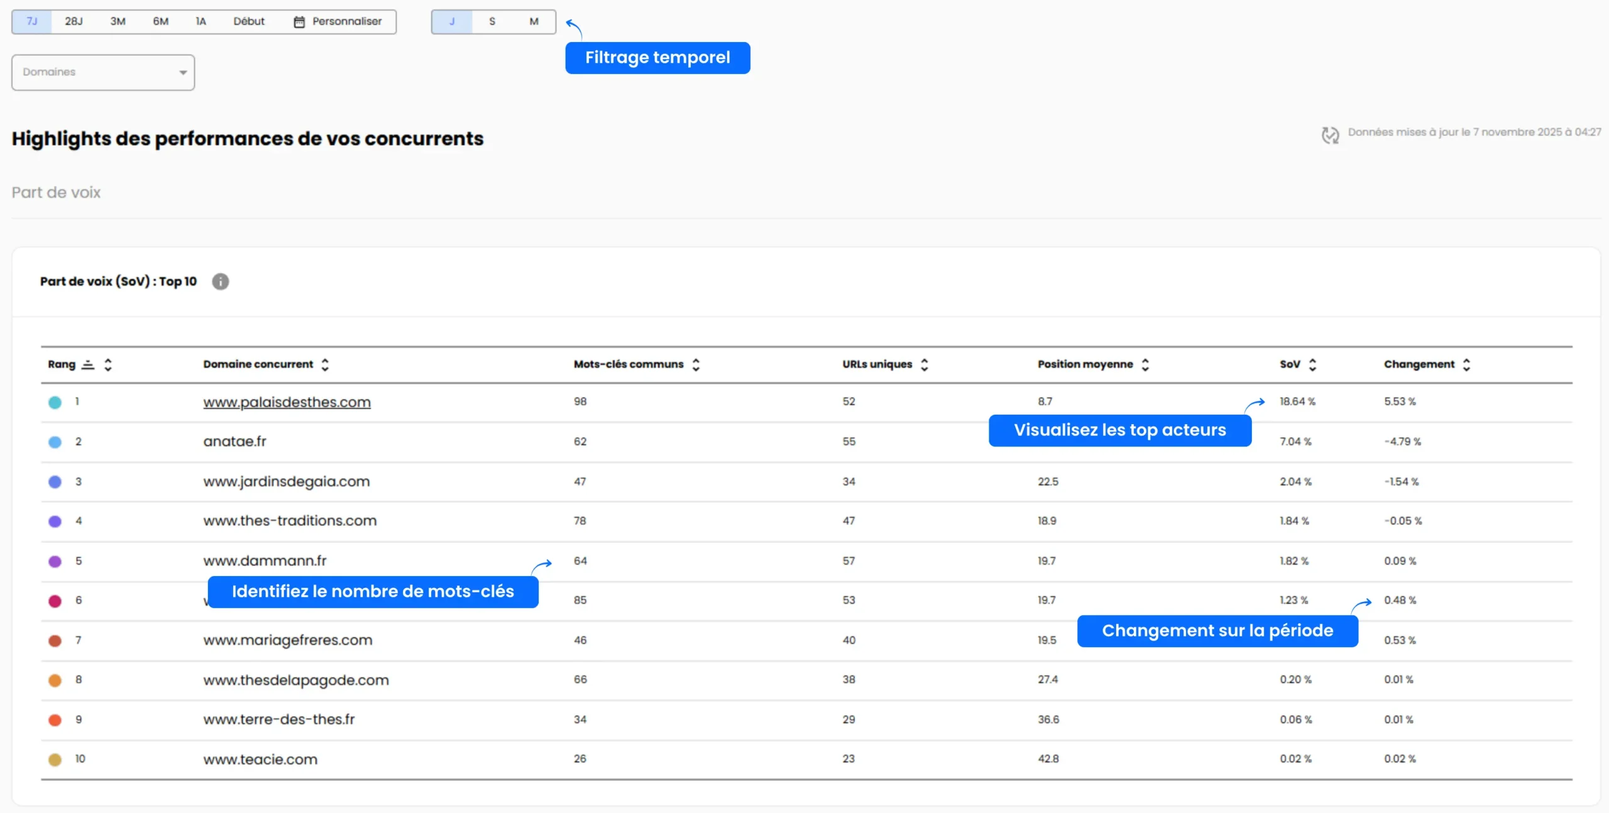
Task: Sort the Domaine concurrent column
Action: (326, 364)
